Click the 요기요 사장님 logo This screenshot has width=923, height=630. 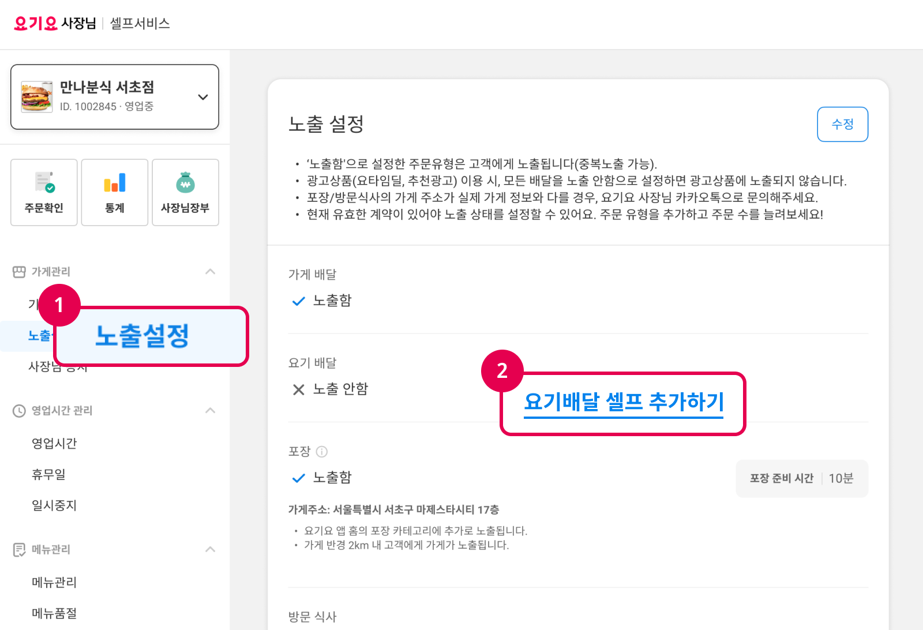tap(55, 23)
